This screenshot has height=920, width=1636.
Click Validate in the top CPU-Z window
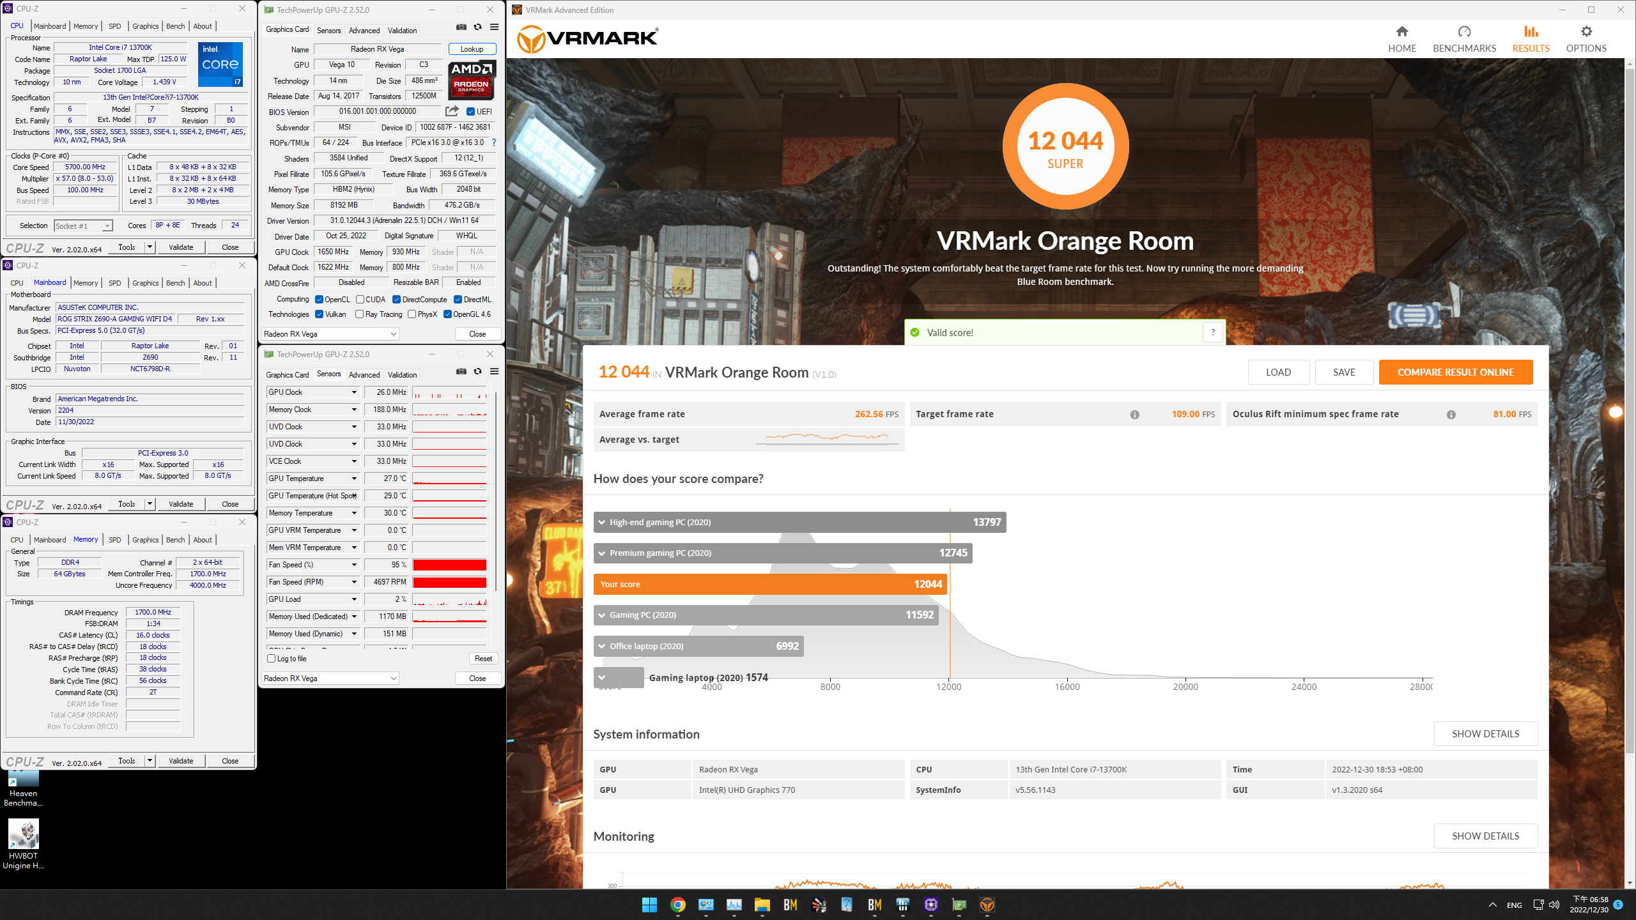[x=181, y=247]
